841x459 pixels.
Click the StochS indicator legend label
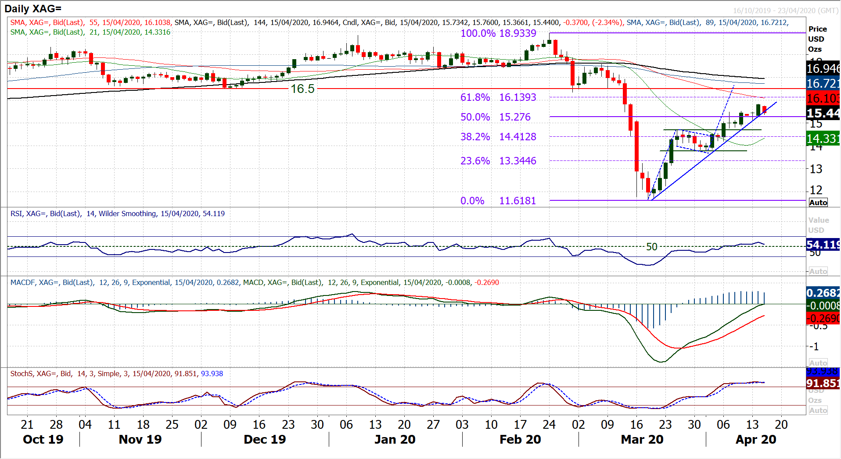(117, 374)
